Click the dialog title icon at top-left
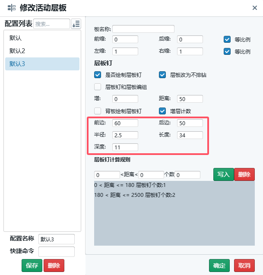263x275 pixels. click(x=12, y=8)
